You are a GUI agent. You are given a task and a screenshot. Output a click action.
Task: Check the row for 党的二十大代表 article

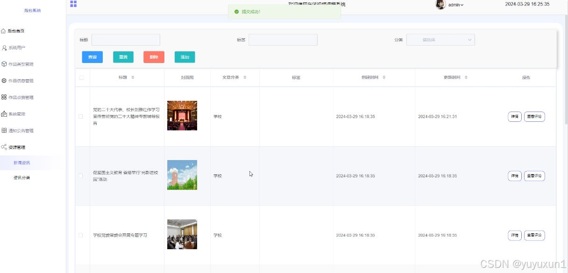click(x=80, y=116)
